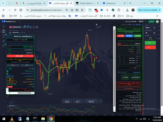Toggle the eye-slash tracking icon in address bar
This screenshot has width=163, height=122.
tap(77, 10)
